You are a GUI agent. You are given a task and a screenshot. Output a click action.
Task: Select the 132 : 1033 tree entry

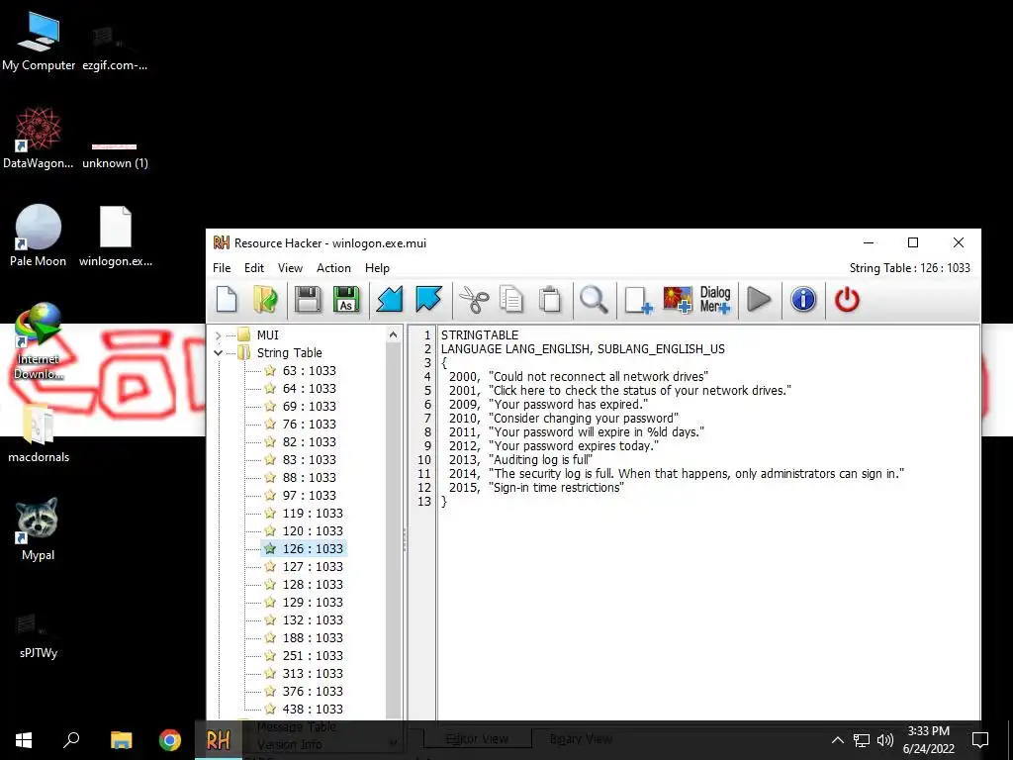coord(312,620)
